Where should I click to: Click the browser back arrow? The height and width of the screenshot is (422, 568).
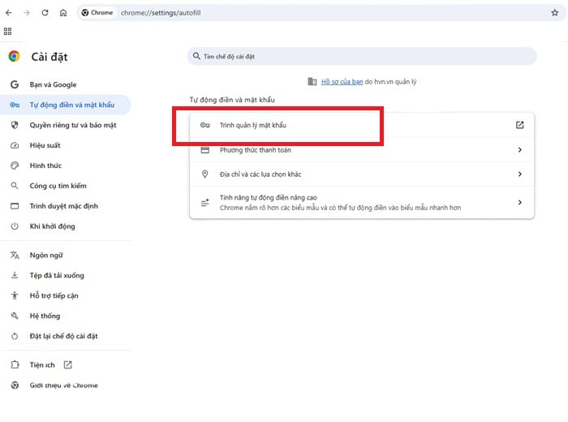click(9, 13)
